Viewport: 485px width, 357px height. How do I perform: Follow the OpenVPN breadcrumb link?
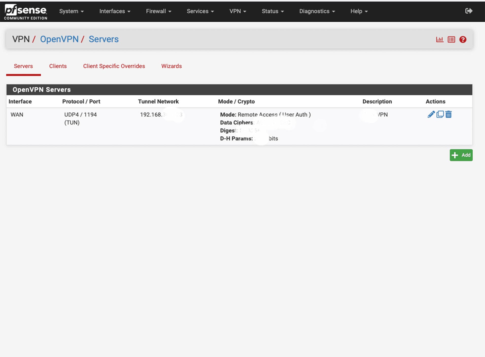[59, 39]
